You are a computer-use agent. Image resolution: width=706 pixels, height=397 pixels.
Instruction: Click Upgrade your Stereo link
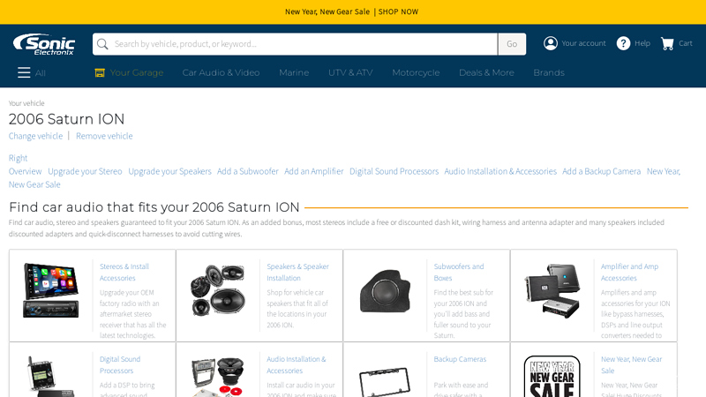tap(85, 171)
